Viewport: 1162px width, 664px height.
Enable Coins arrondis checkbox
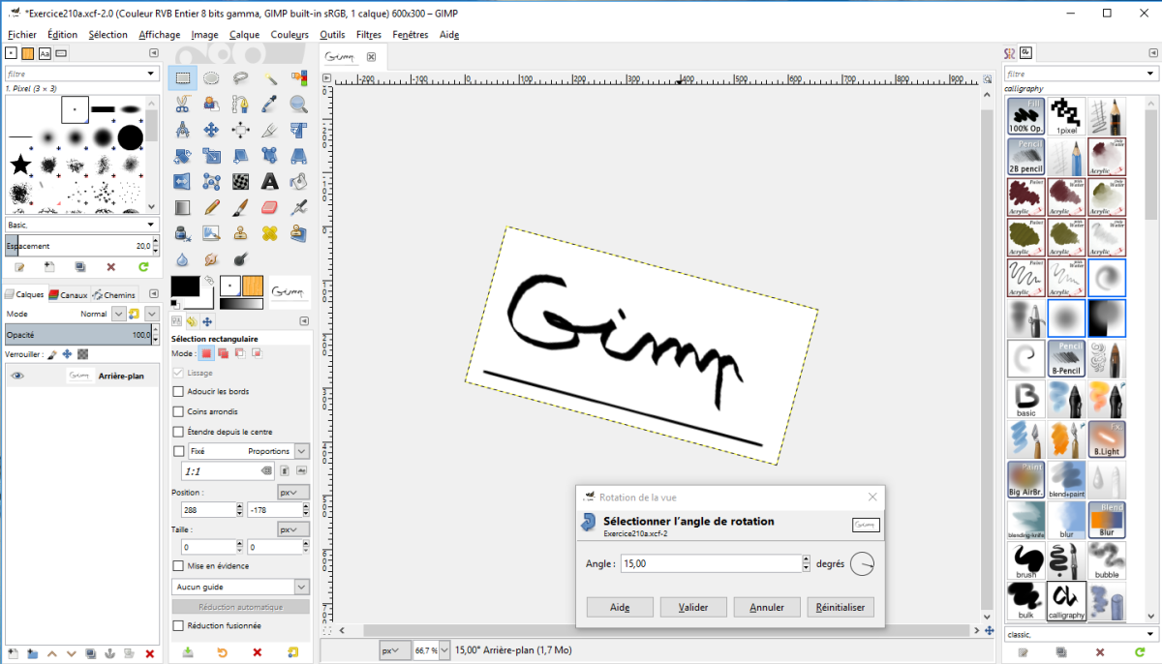(178, 411)
